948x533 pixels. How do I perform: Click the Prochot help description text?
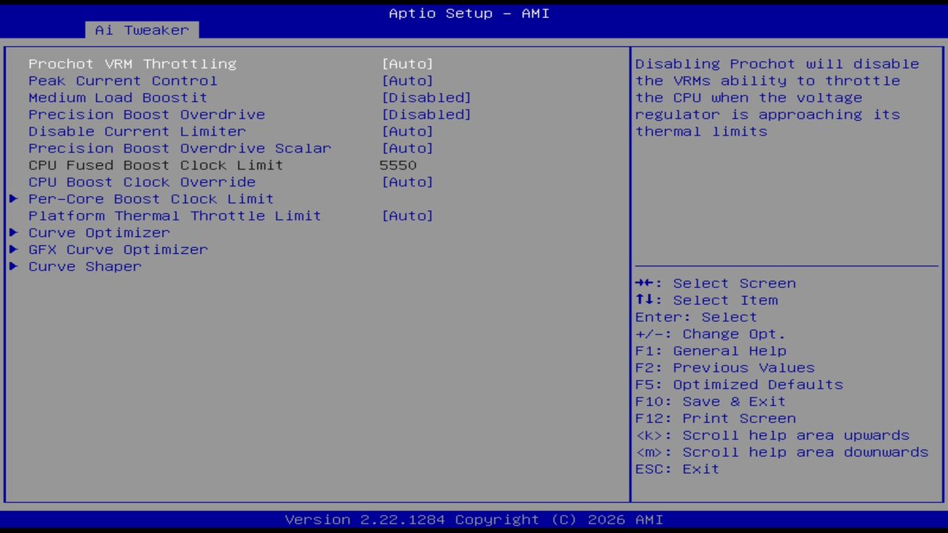[778, 98]
